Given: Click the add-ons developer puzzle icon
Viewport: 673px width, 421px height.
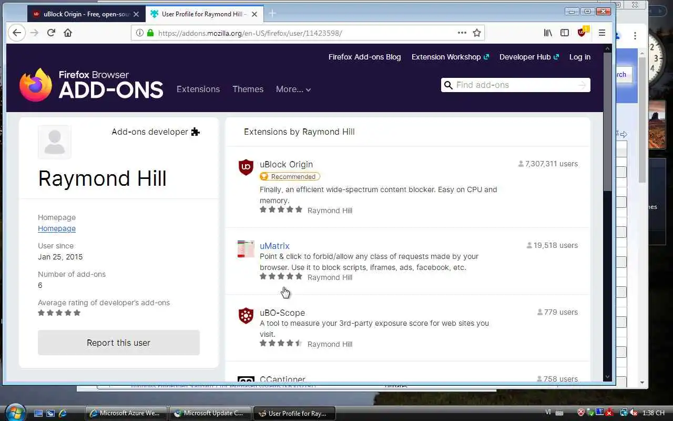Looking at the screenshot, I should (x=196, y=132).
